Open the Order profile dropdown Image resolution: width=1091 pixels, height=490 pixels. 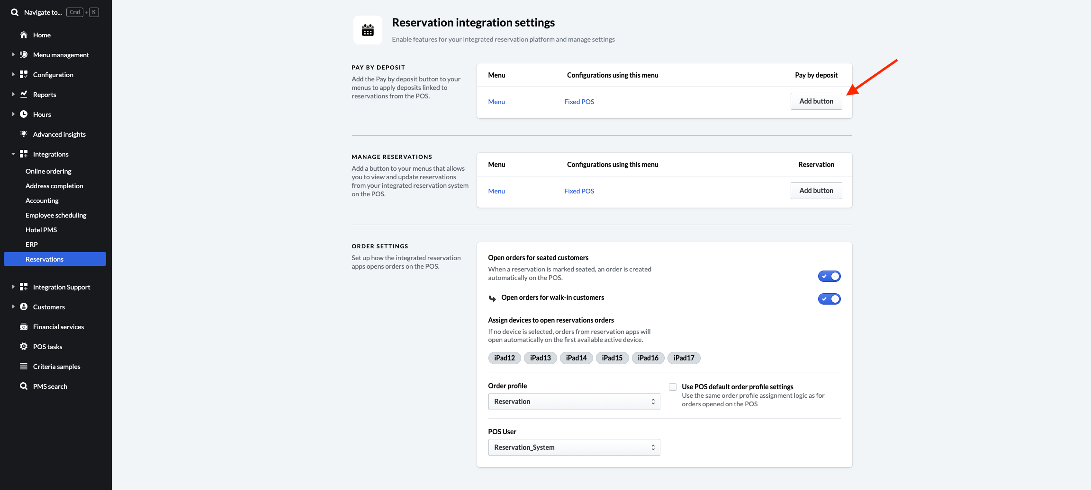(574, 402)
